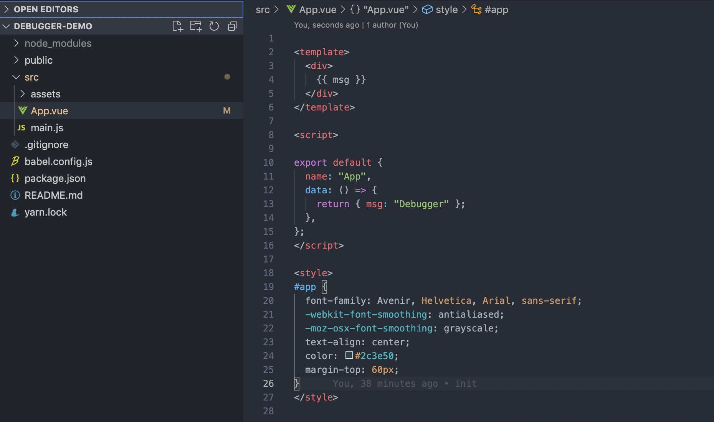Refresh the explorer file tree
714x422 pixels.
pos(214,26)
